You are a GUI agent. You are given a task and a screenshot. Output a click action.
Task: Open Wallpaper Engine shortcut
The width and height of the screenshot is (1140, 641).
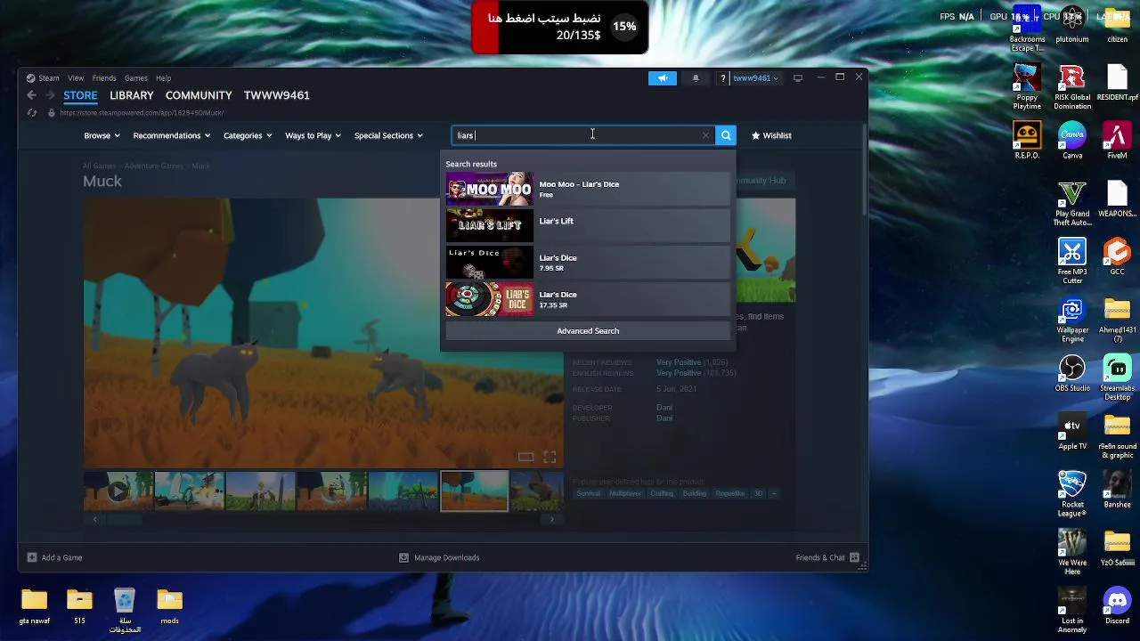[x=1072, y=320]
